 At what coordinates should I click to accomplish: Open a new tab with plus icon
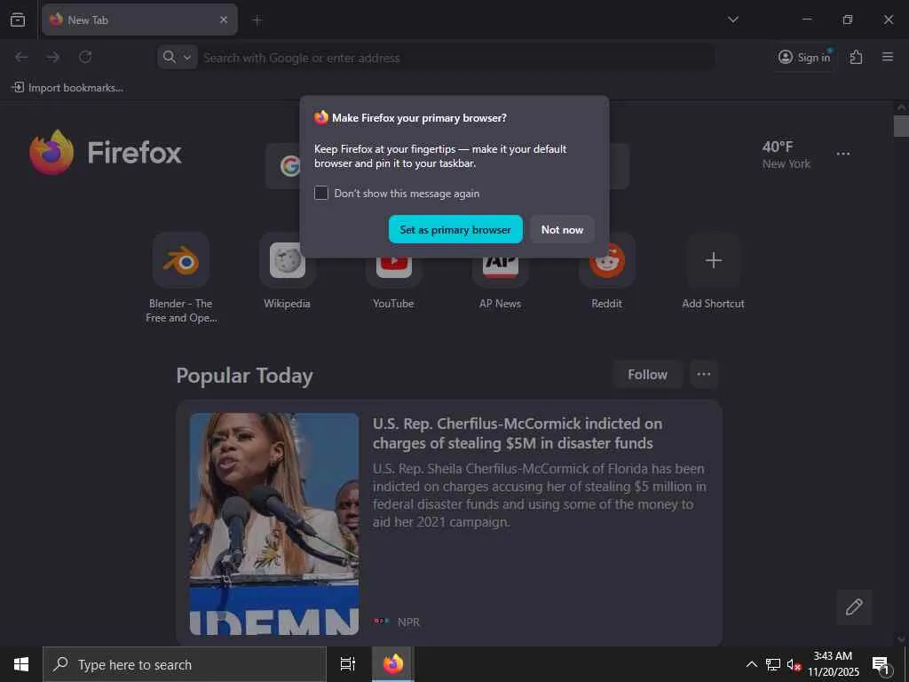click(x=257, y=20)
